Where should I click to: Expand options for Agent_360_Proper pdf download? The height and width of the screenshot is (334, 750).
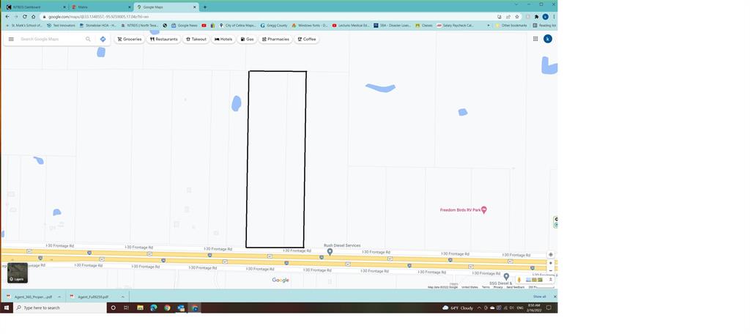click(59, 297)
